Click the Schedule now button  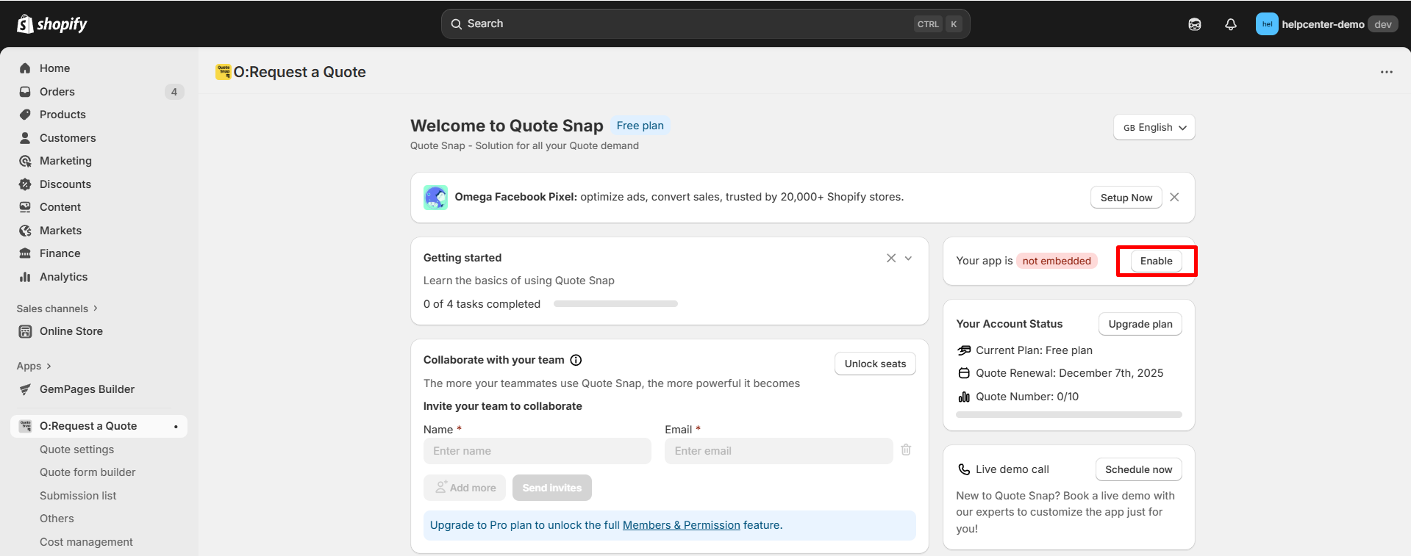[x=1138, y=469]
